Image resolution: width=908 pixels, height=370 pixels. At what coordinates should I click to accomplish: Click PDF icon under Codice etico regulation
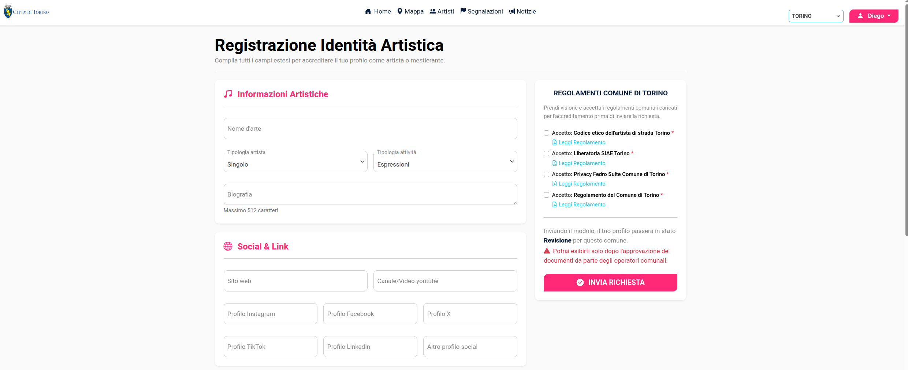click(x=555, y=142)
